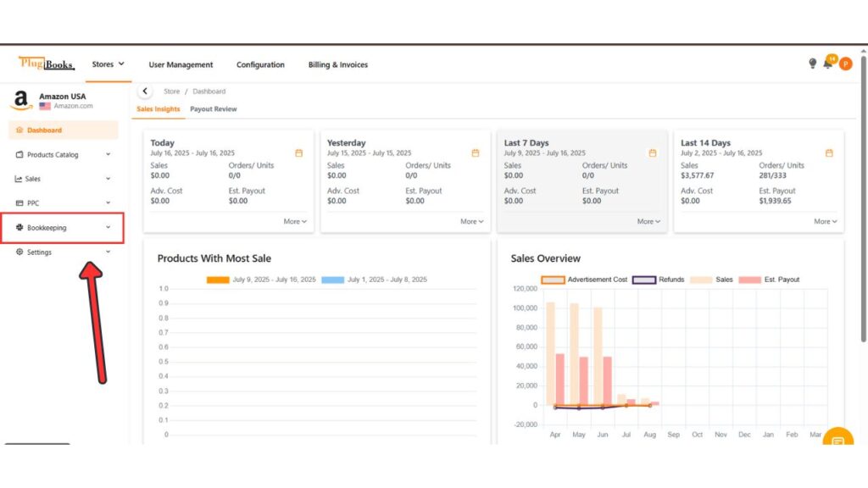Click the 281/333 Orders/Units value

(772, 175)
